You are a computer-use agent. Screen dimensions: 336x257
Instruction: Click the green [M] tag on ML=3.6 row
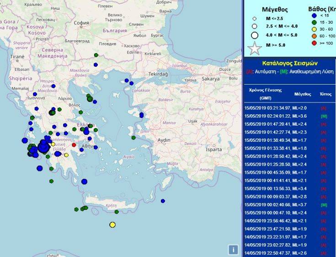[x=324, y=116]
